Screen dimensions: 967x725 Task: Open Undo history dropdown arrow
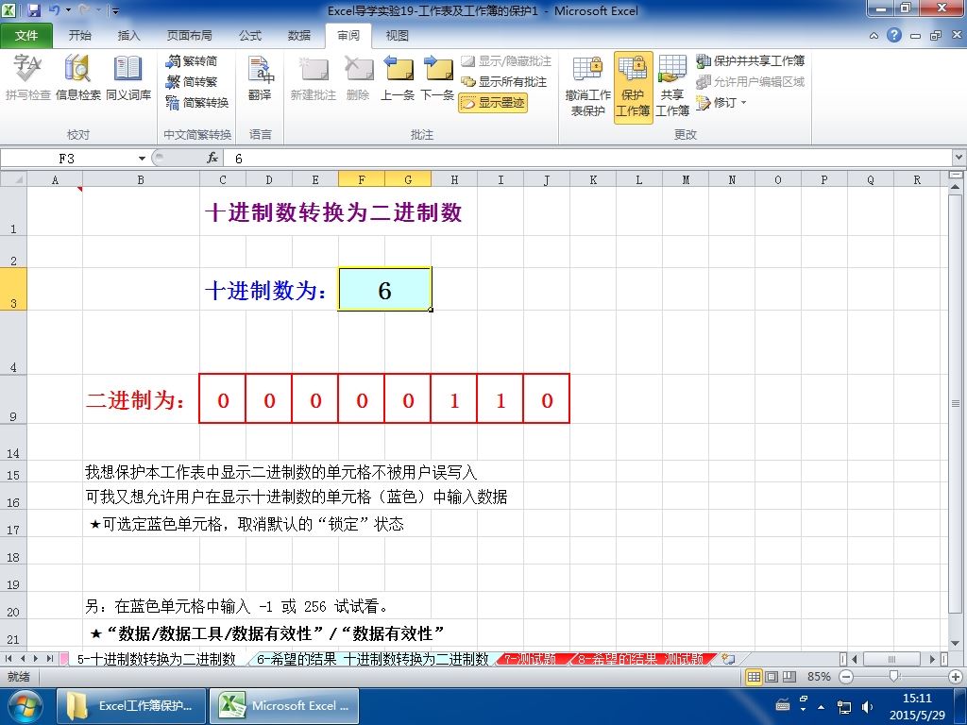[x=68, y=10]
